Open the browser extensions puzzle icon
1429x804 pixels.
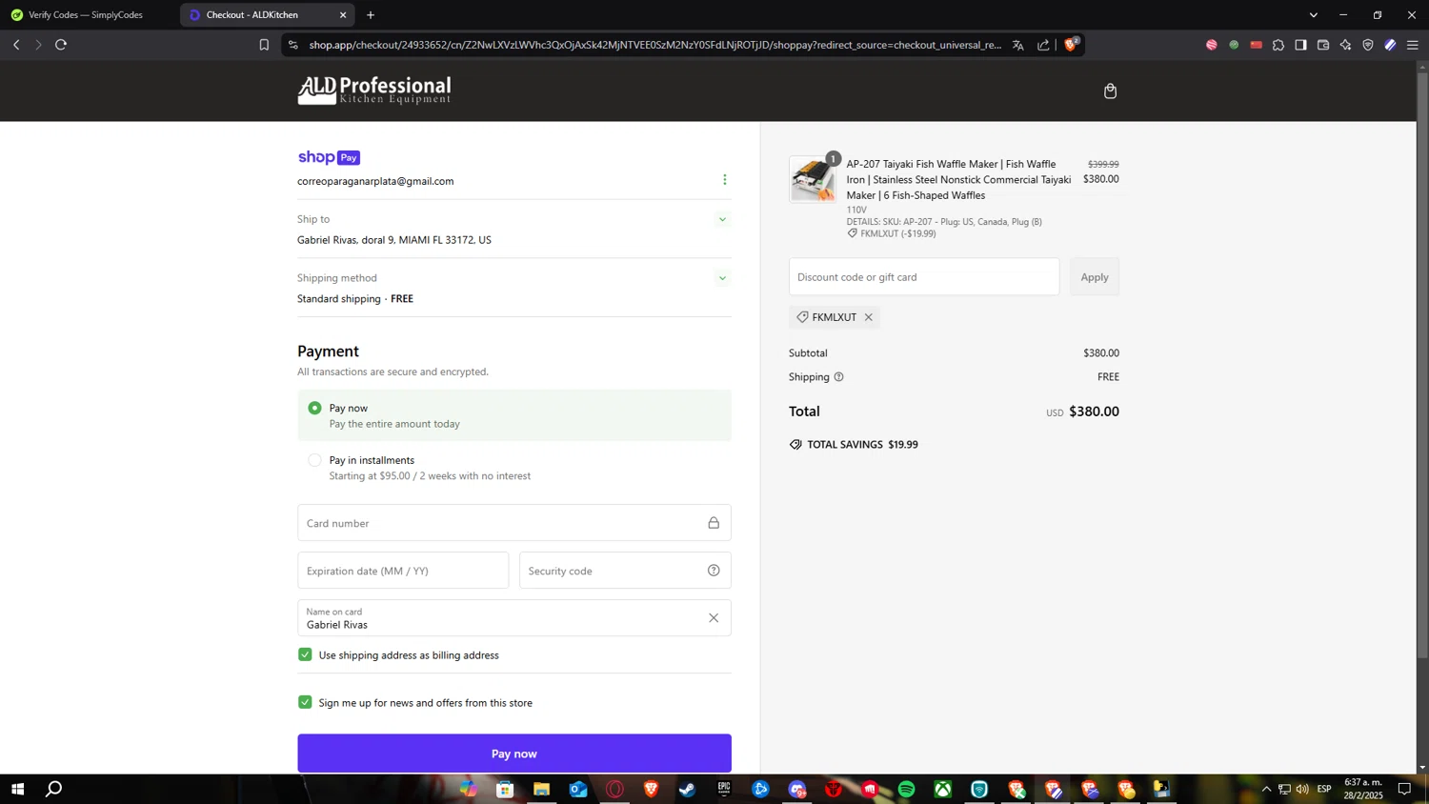(x=1278, y=45)
